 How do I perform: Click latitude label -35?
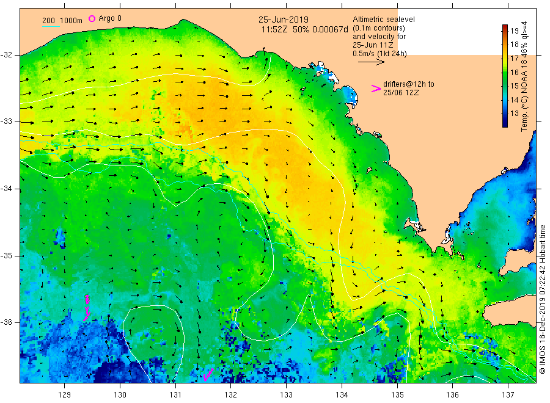6,255
